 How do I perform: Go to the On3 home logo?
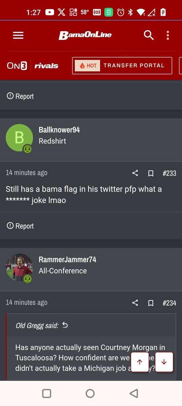pyautogui.click(x=17, y=66)
